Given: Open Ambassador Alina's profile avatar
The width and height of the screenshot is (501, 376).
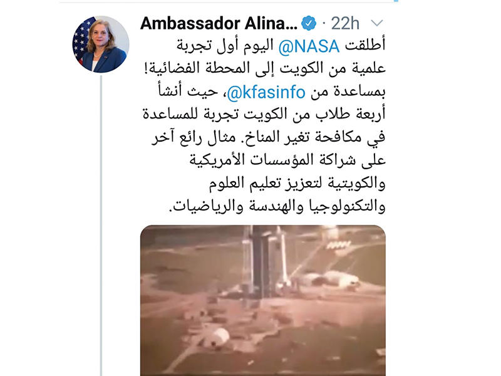Looking at the screenshot, I should tap(101, 44).
